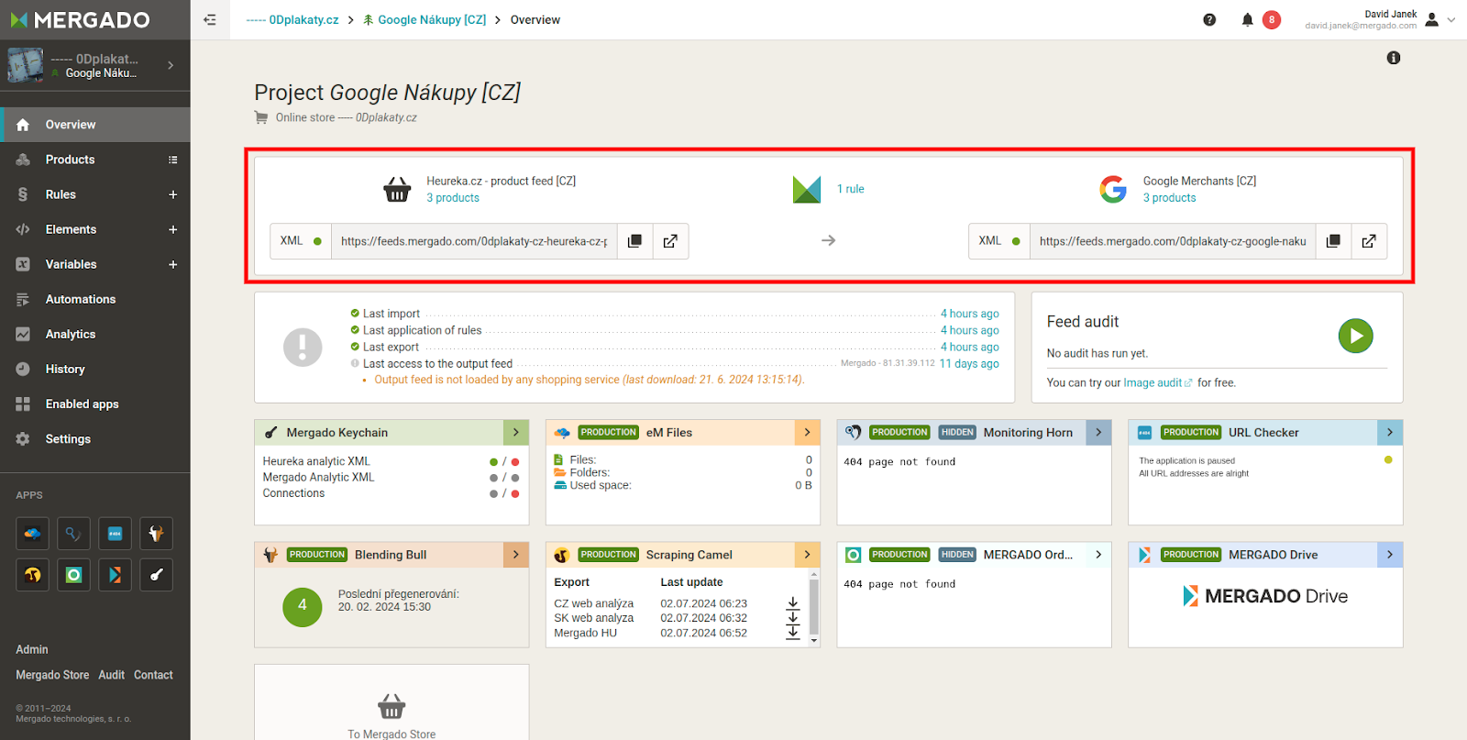Download SK web analyza export
Screen dimensions: 1467x740
(x=793, y=618)
